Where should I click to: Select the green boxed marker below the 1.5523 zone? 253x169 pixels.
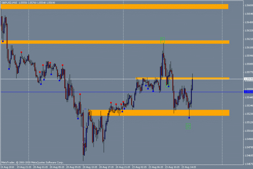pyautogui.click(x=188, y=126)
